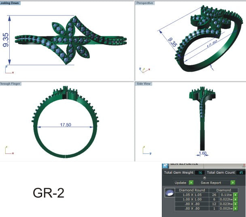Image resolution: width=246 pixels, height=217 pixels.
Task: Select the Side View viewport label
Action: coord(143,84)
